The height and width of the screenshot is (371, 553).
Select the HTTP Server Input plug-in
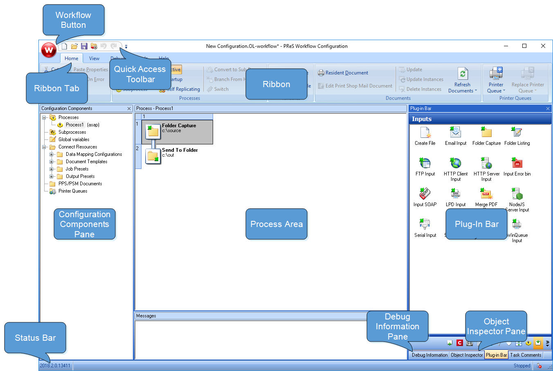pos(486,169)
